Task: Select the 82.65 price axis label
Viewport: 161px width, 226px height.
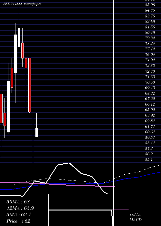Action: [x=150, y=22]
